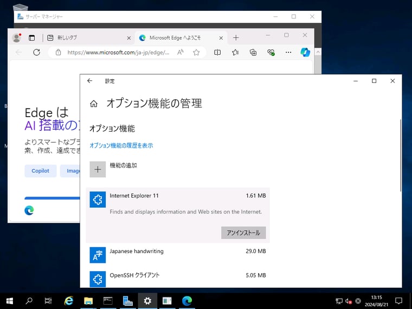Open Edge browser essentials heart icon

271,53
